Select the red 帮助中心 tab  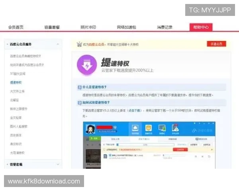tap(201, 27)
